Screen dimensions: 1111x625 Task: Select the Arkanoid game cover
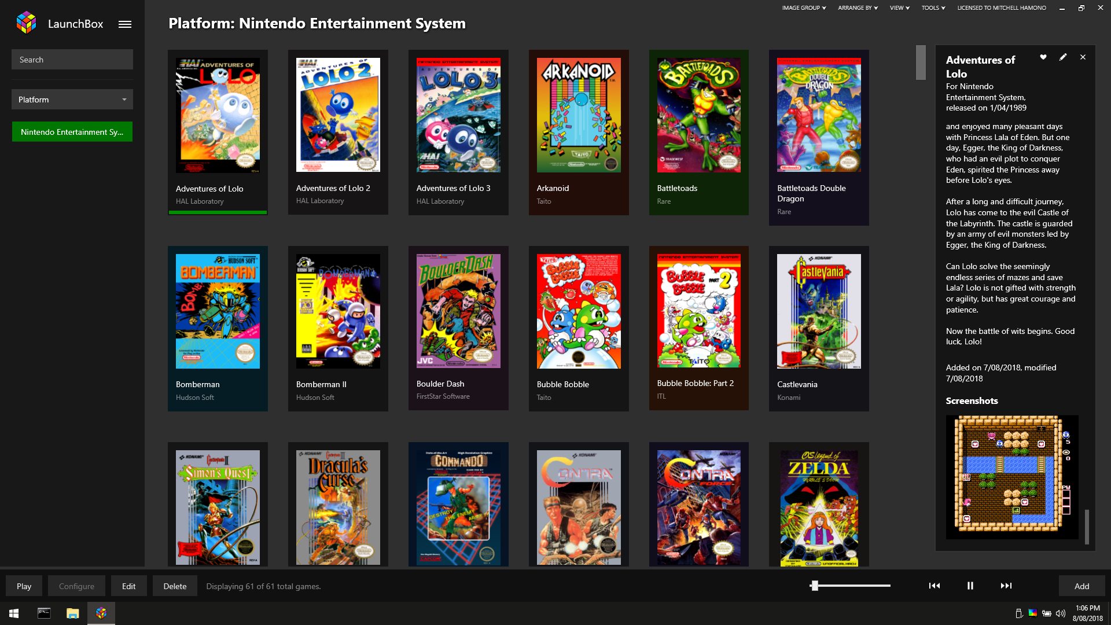click(579, 115)
